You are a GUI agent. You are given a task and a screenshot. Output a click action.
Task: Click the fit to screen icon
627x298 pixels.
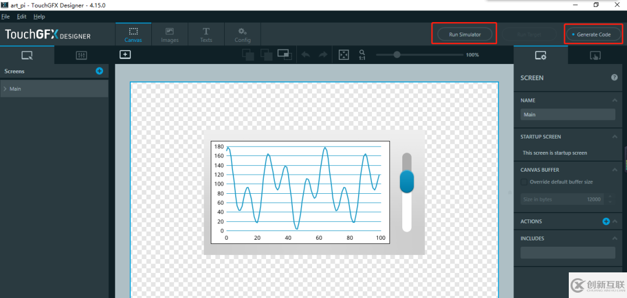coord(344,55)
